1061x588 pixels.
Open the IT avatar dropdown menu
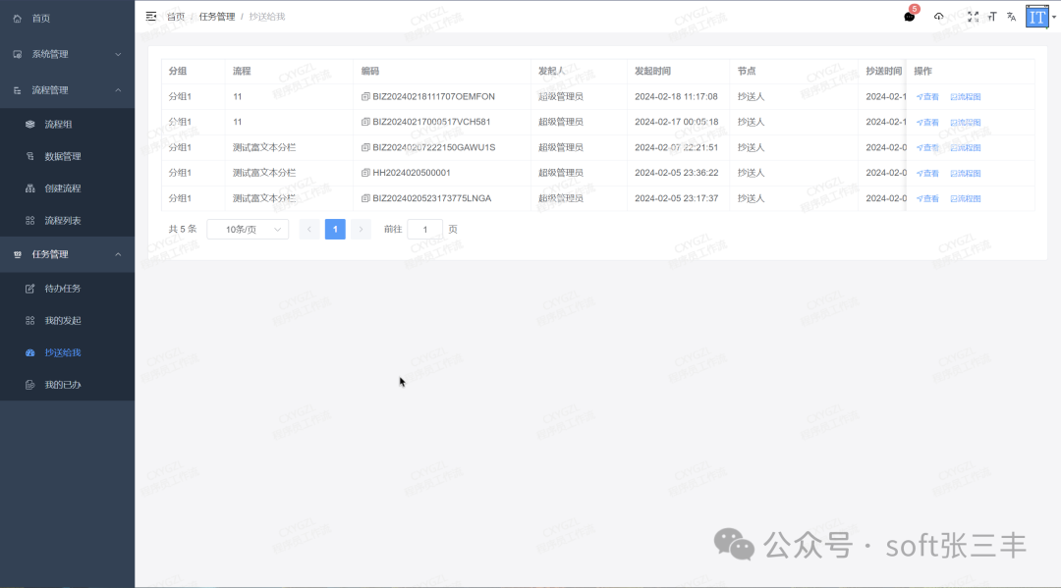[x=1035, y=17]
